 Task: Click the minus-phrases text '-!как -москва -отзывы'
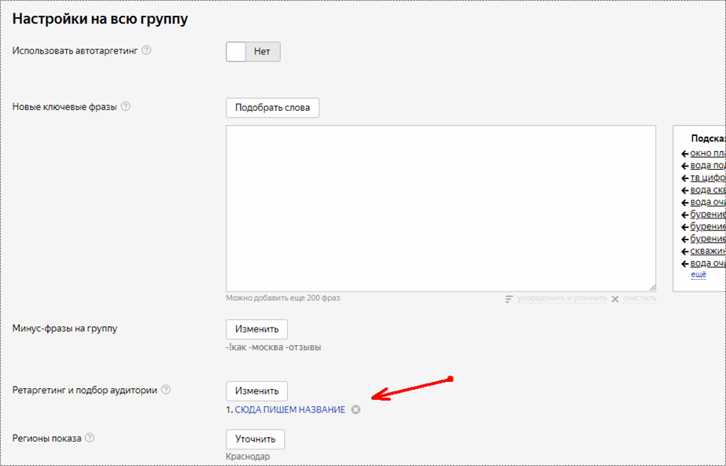(x=274, y=347)
